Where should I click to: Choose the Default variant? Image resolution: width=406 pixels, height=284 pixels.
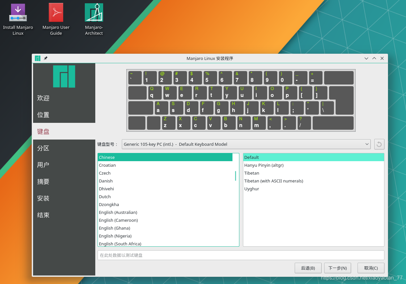[313, 157]
